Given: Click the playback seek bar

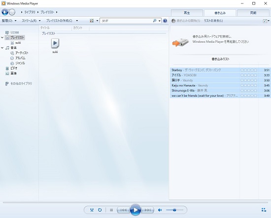Looking at the screenshot, I should 135,202.
